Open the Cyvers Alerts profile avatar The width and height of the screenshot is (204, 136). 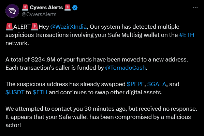click(x=12, y=11)
